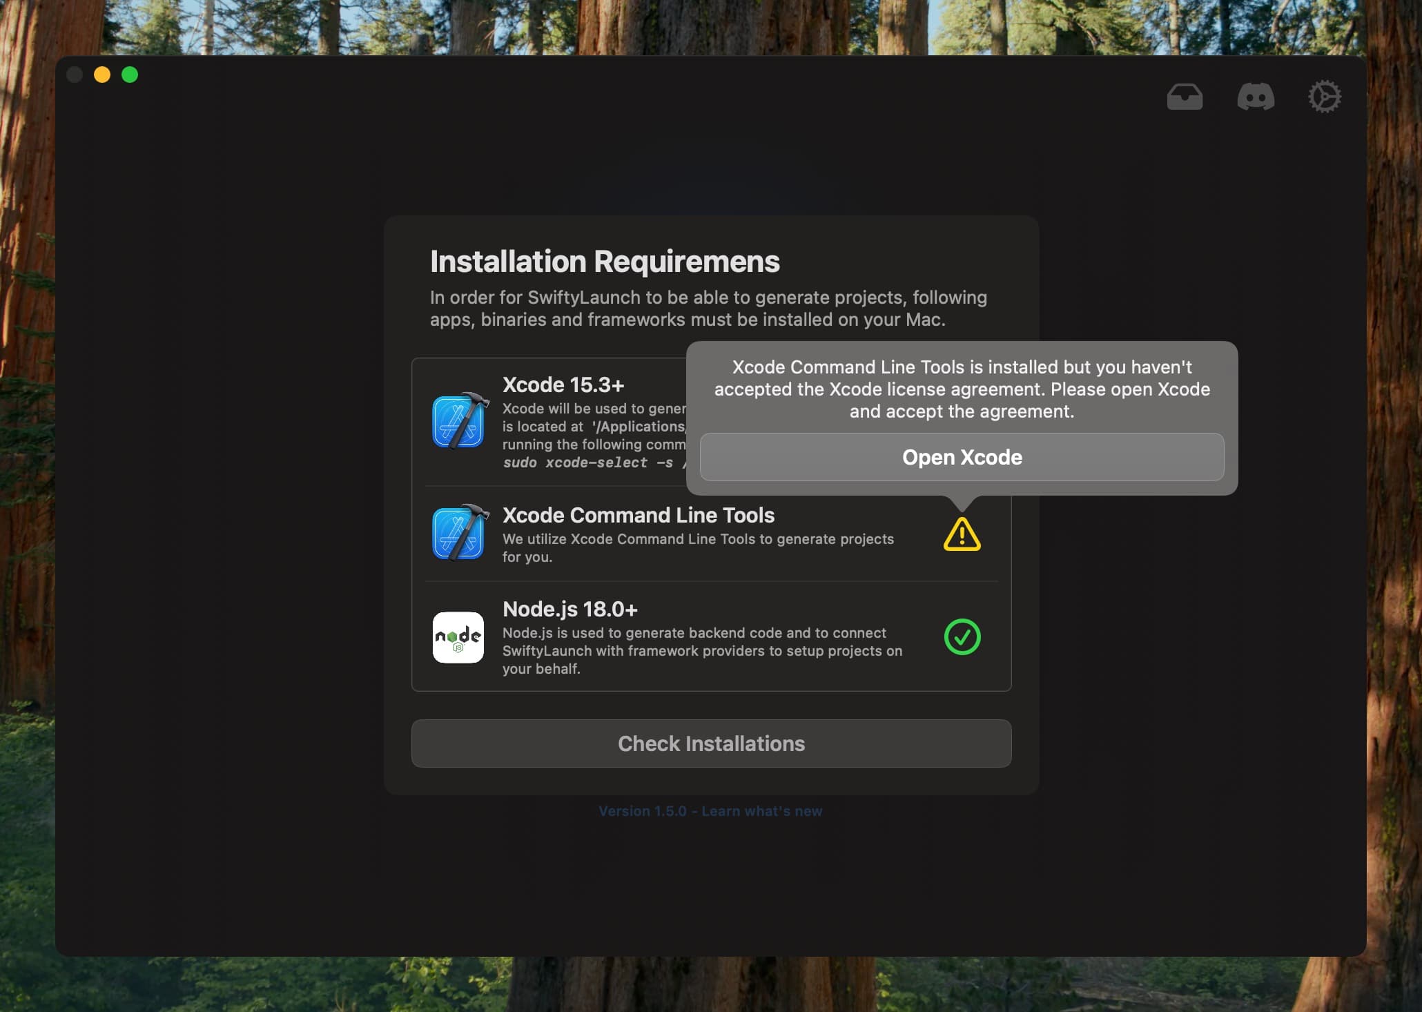Viewport: 1422px width, 1012px height.
Task: Click 'We utilize Xcode Command Line Tools' description
Action: 698,548
